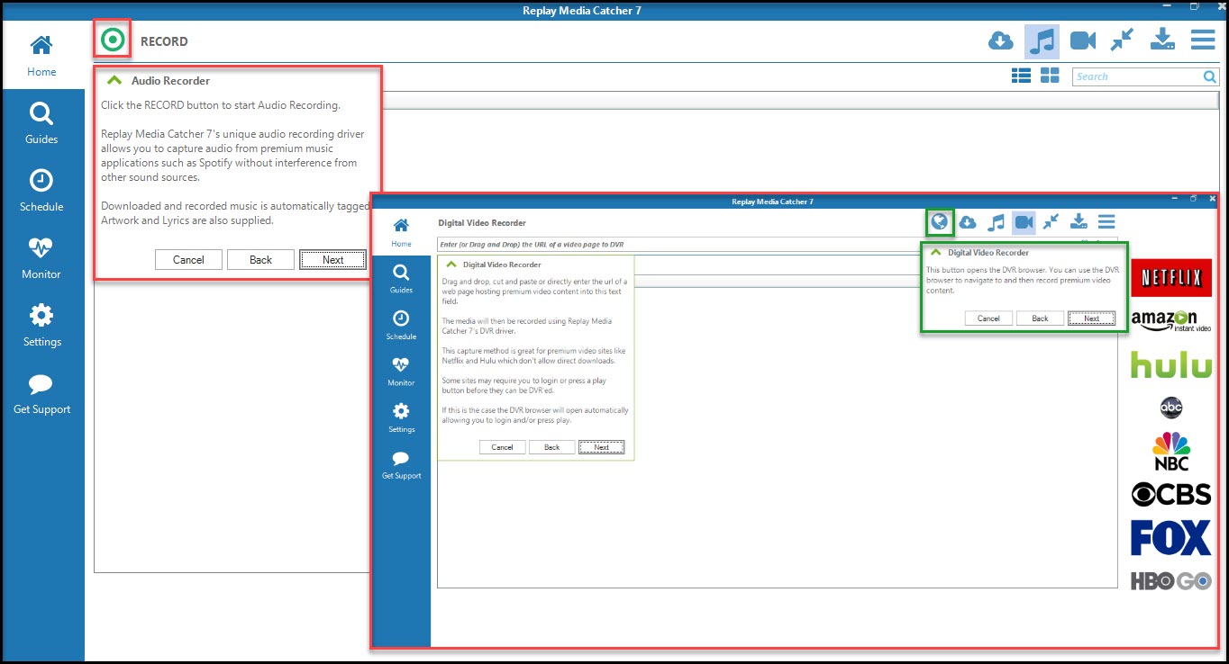Open hamburger menu in inner window toolbar
Screen dimensions: 1229x664
(1106, 222)
